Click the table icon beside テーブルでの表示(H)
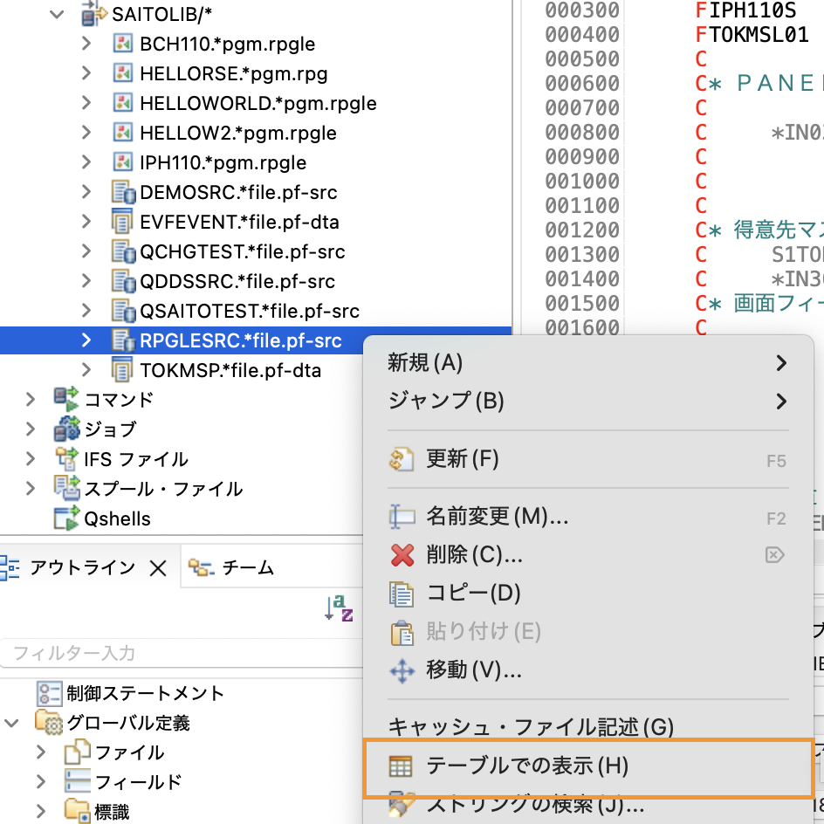Image resolution: width=824 pixels, height=824 pixels. pos(402,765)
